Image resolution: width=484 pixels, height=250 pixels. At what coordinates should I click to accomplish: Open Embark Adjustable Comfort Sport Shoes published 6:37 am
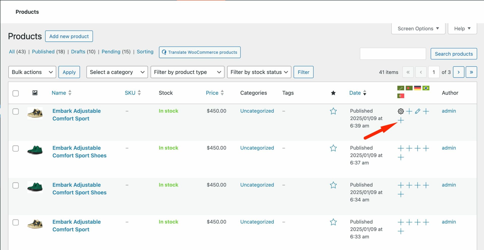pos(79,152)
